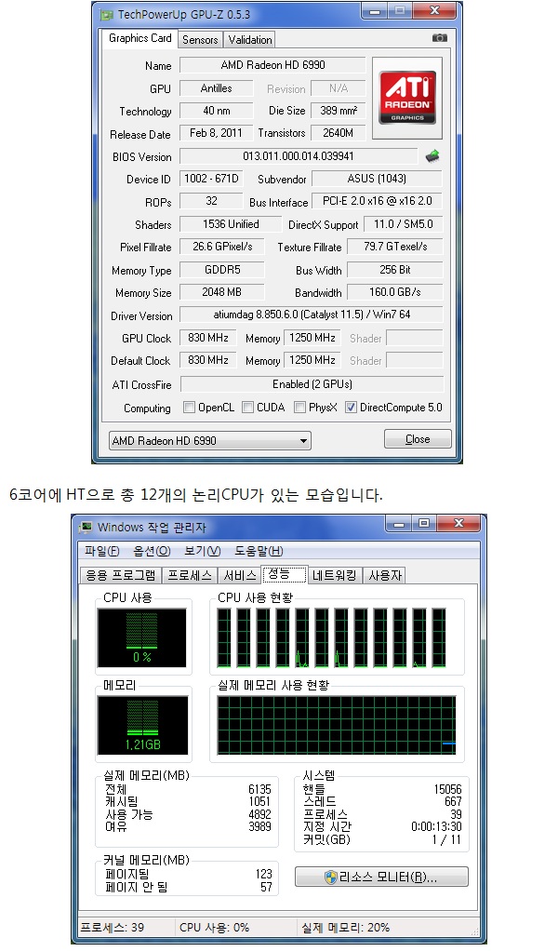Click the 페이지됨 value 123
Screen dimensions: 558x951
coord(263,874)
